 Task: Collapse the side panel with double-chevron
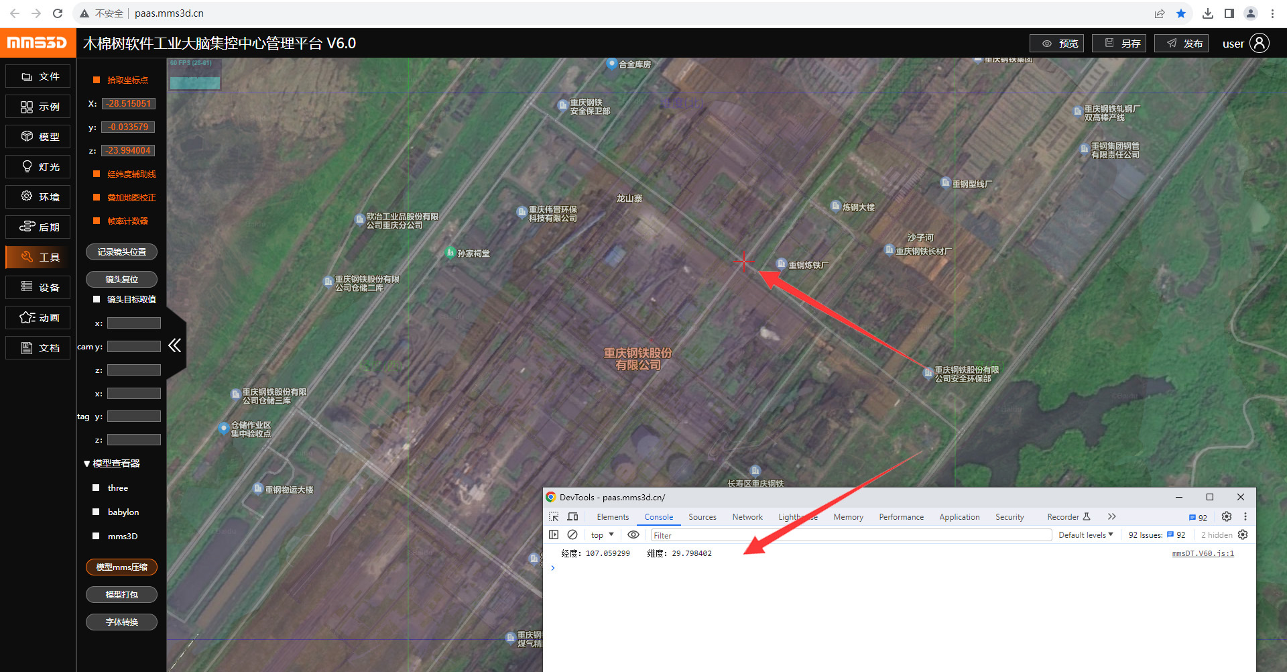[175, 345]
